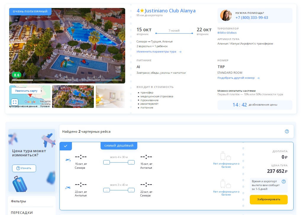Screen dimensions: 301x215
Task: Click the 14:42 price update timer
Action: 239,105
